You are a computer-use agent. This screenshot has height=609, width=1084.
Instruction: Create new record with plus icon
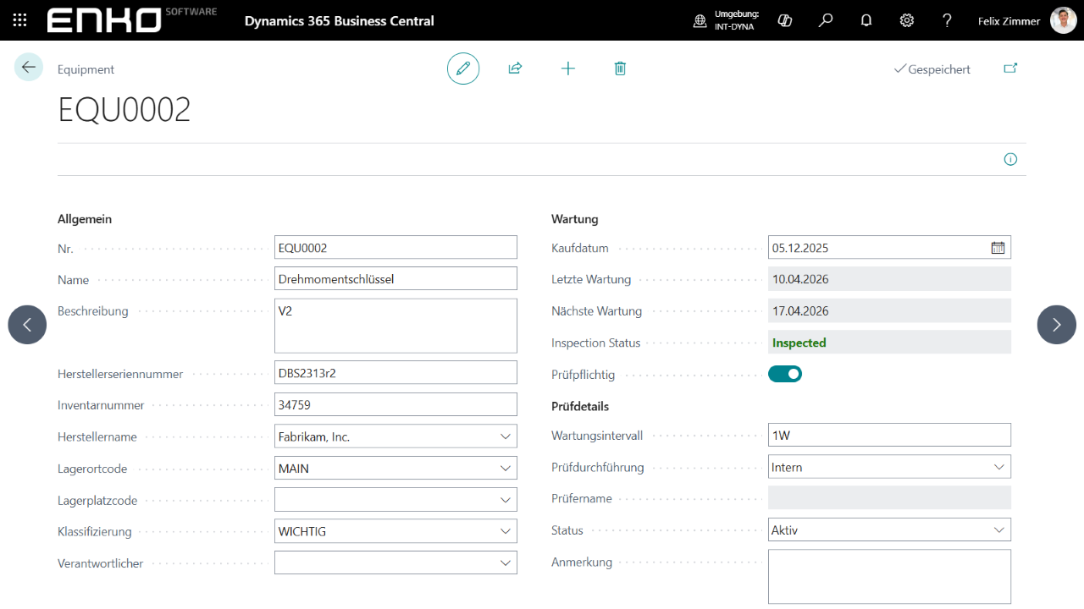[568, 69]
